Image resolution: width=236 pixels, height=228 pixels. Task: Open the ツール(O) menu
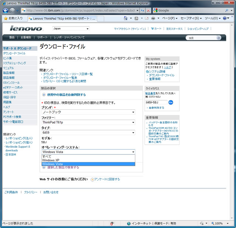coord(212,18)
